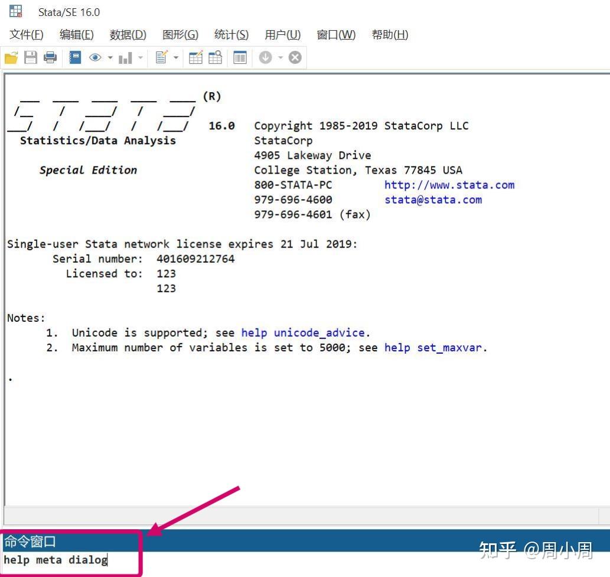Expand the Viewer dropdown arrow

pyautogui.click(x=110, y=58)
